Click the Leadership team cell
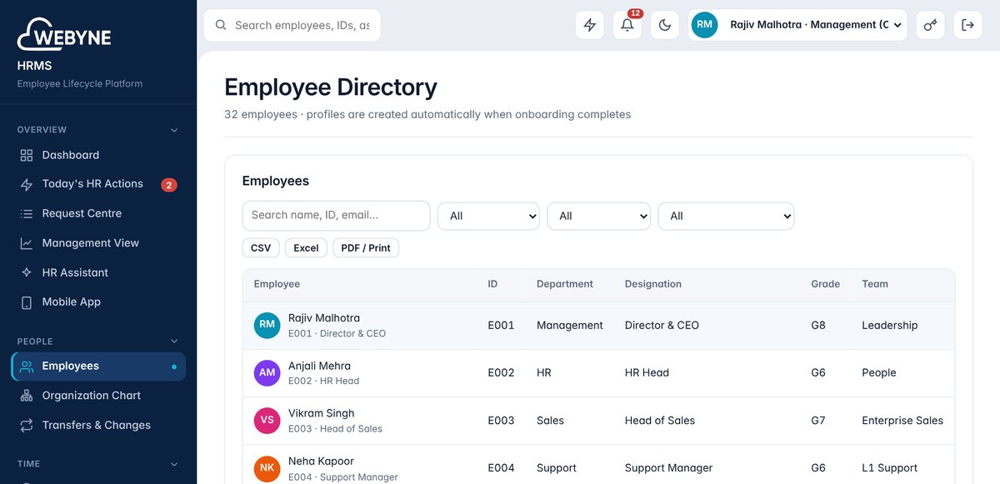Viewport: 1000px width, 484px height. click(x=889, y=326)
